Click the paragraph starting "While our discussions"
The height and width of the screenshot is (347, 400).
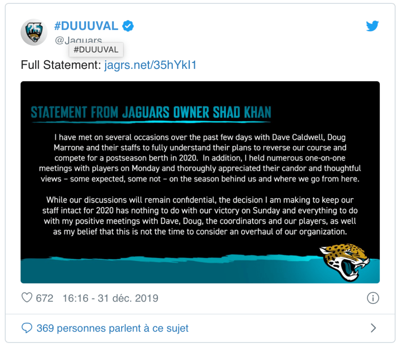tap(200, 216)
